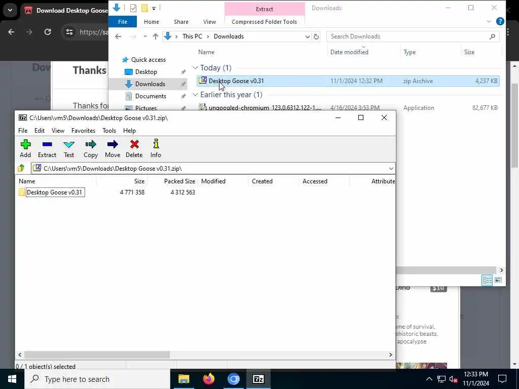Viewport: 519px width, 389px height.
Task: Click the 7-Zip Add toolbar icon
Action: (25, 148)
